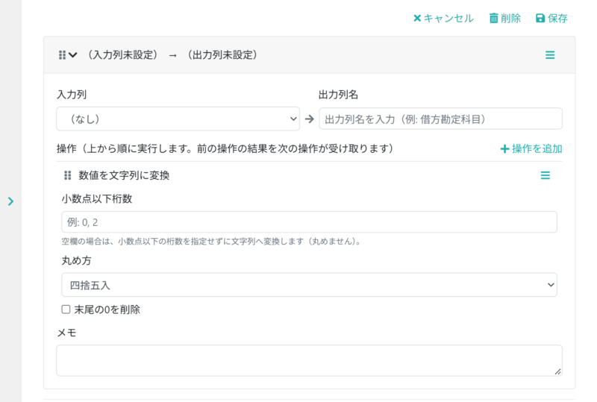
Task: Focus the 出力列名 input field
Action: (x=440, y=119)
